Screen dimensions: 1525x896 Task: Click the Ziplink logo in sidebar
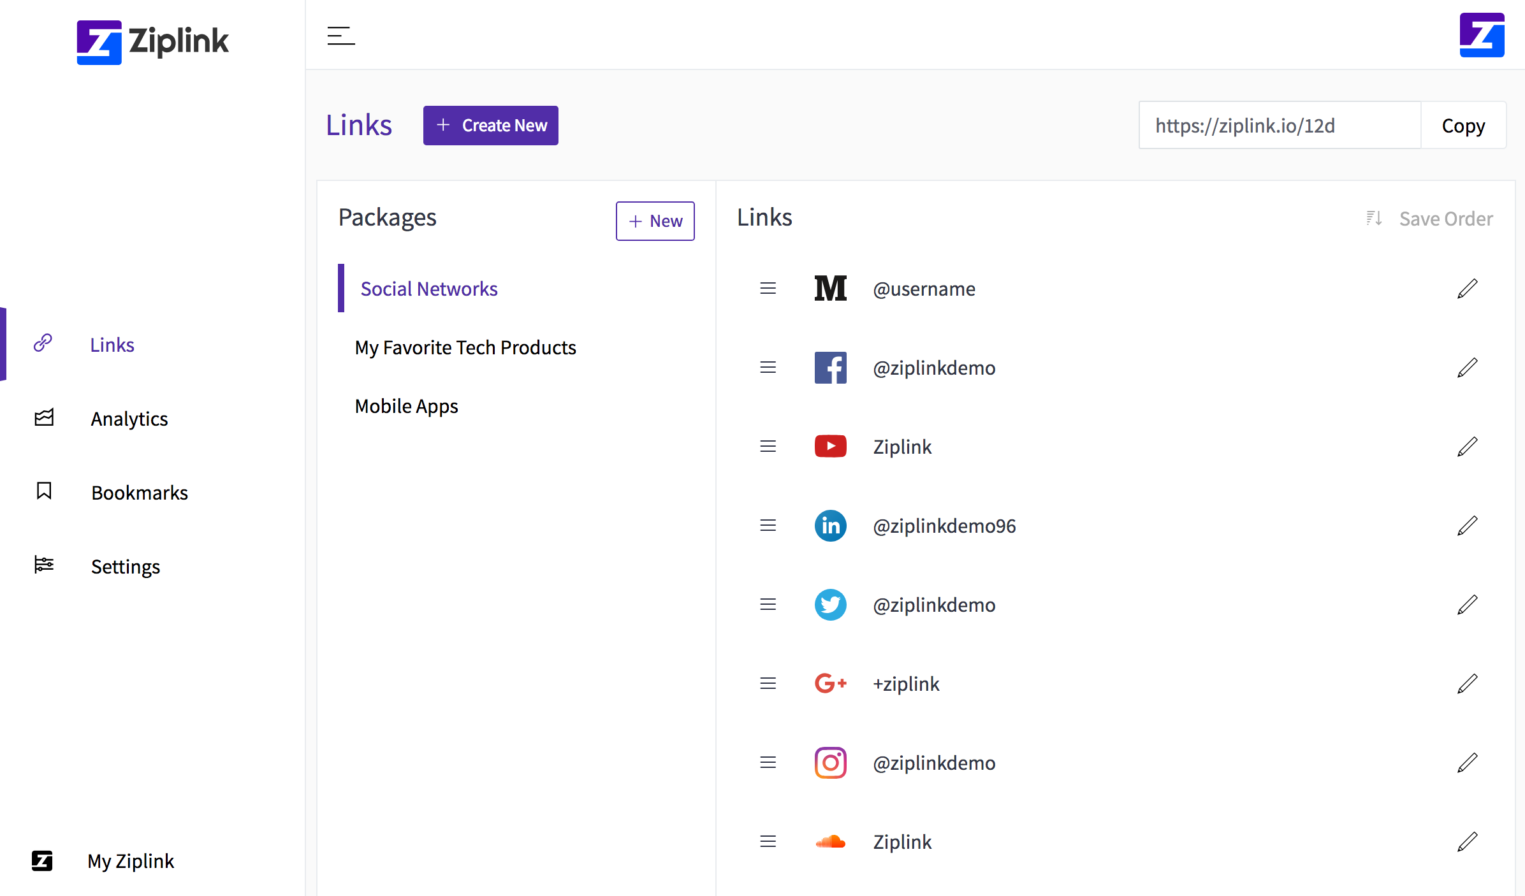(x=152, y=42)
